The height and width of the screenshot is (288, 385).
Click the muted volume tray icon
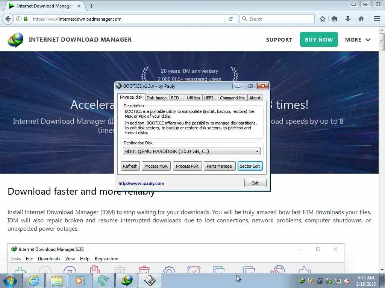pyautogui.click(x=347, y=281)
